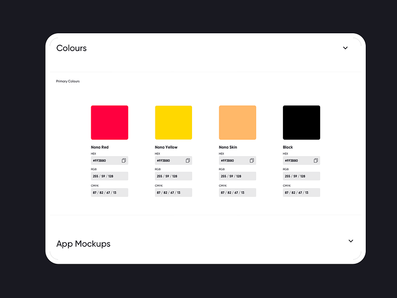Select the Nona Skin RGB field
This screenshot has height=298, width=397.
click(x=238, y=176)
